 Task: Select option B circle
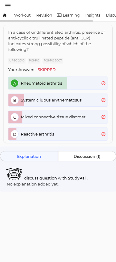(15, 100)
